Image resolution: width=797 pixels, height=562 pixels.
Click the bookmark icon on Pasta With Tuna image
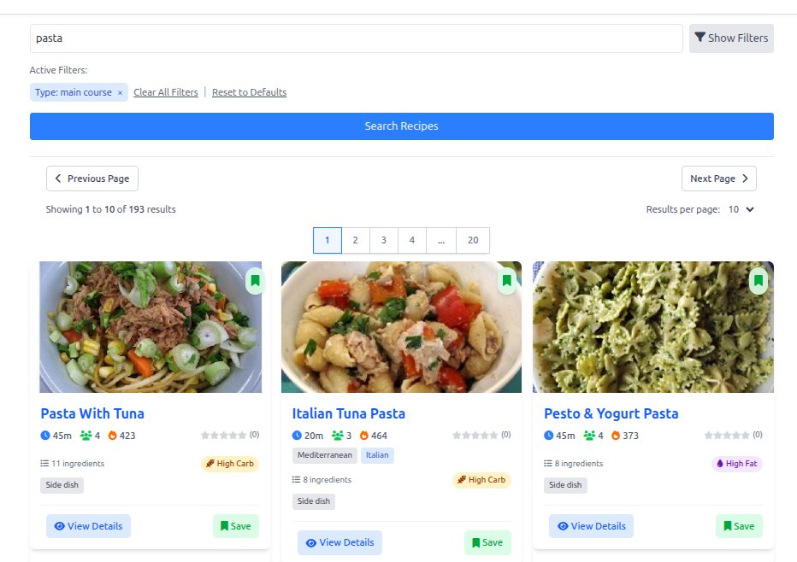[x=255, y=281]
